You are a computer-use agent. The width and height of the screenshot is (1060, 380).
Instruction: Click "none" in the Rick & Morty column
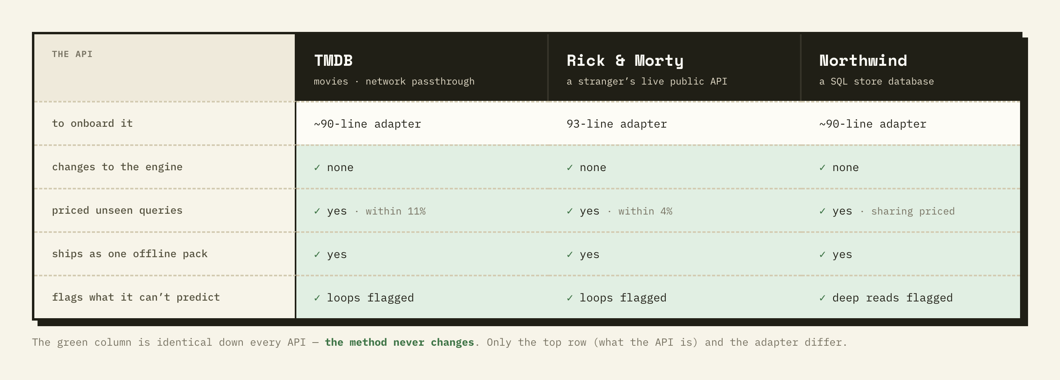coord(593,167)
